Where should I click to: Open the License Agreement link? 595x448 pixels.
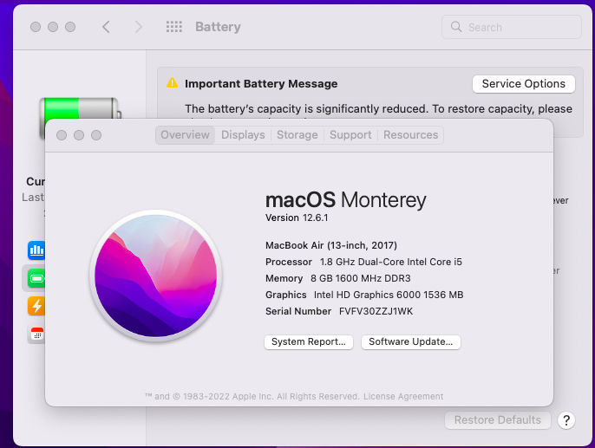tap(403, 397)
